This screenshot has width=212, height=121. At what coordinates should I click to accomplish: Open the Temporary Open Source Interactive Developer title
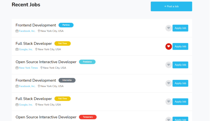point(46,117)
